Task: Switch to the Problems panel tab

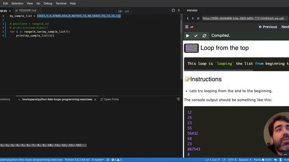Action: (5, 99)
